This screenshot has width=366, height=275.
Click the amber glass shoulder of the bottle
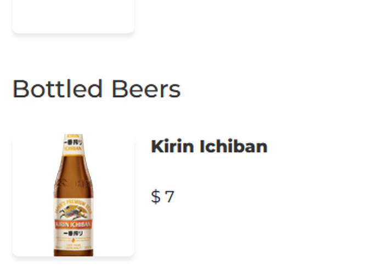[74, 176]
